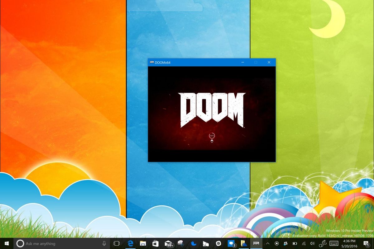The height and width of the screenshot is (249, 374).
Task: Expand the hidden system tray icons
Action: click(267, 244)
